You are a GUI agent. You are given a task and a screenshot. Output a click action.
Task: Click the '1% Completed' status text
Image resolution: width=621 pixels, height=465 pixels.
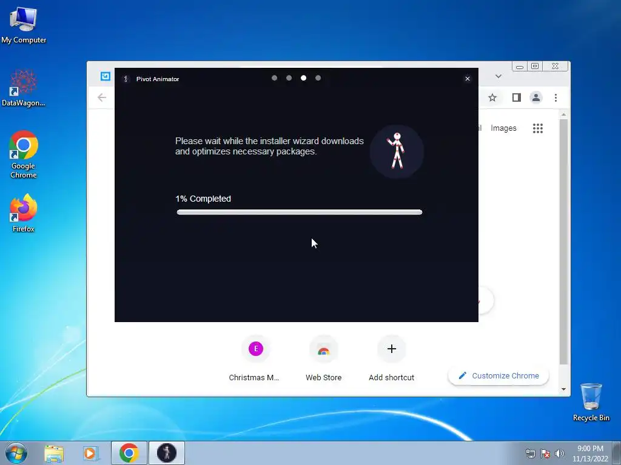pos(203,199)
